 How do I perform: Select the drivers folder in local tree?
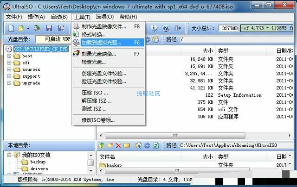pyautogui.click(x=39, y=168)
